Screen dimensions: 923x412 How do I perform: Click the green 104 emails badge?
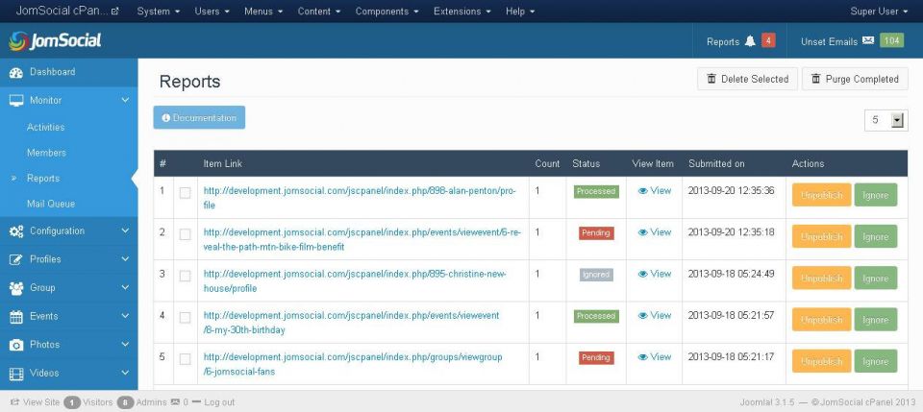891,40
